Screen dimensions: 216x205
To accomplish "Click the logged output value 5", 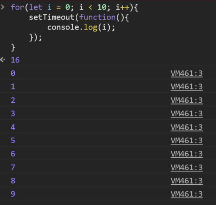I will [x=13, y=140].
